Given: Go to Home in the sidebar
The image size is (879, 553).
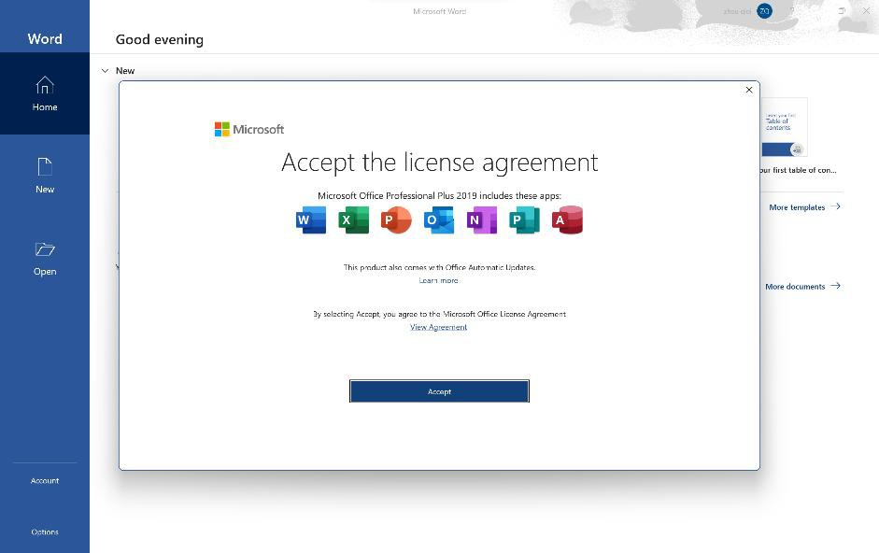Looking at the screenshot, I should 45,93.
